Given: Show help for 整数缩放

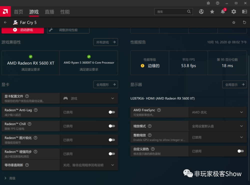Looking at the screenshot, I should point(149,135).
